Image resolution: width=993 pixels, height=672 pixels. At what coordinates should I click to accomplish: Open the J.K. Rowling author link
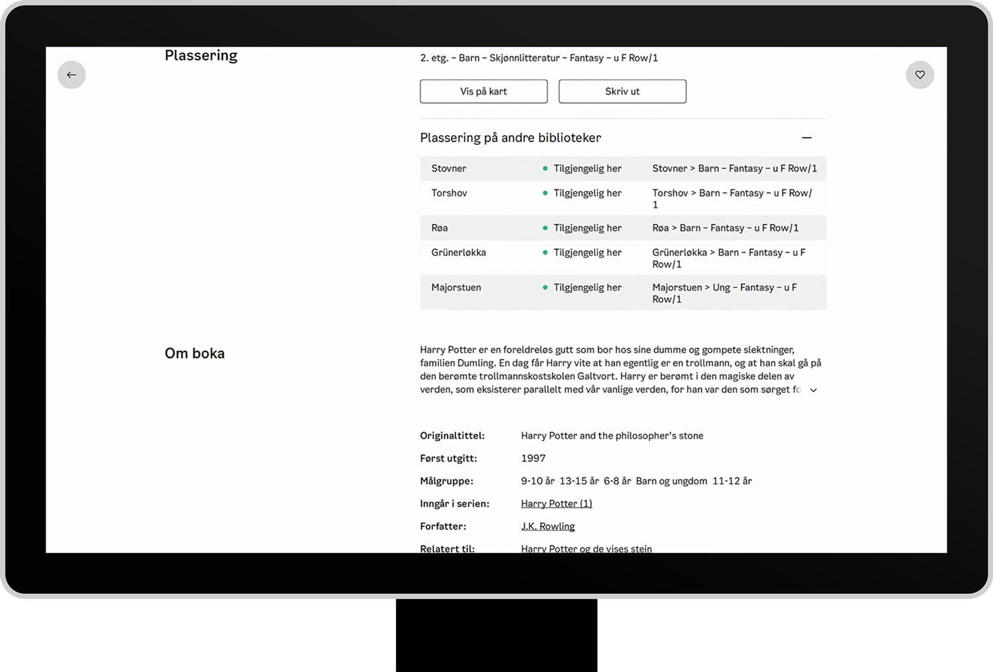click(x=547, y=526)
